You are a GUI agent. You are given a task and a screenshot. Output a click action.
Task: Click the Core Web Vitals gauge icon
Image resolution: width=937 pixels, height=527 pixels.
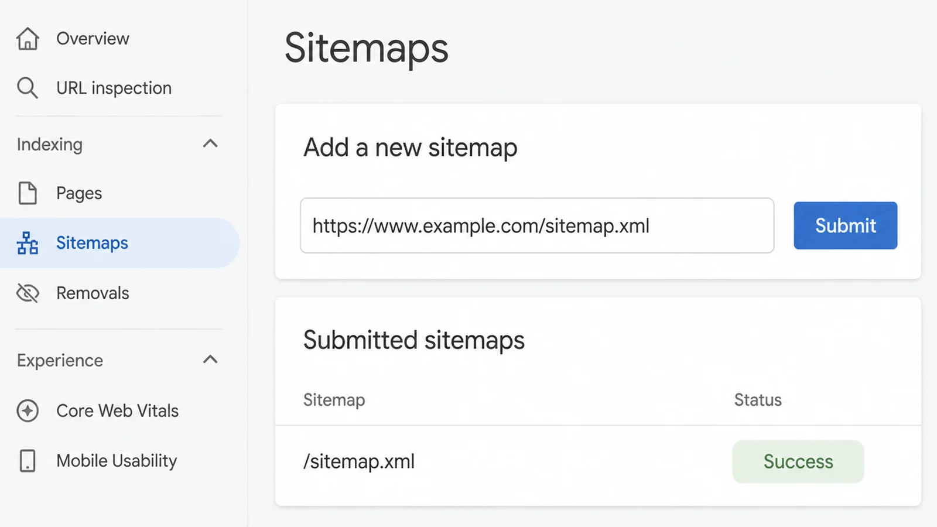(28, 411)
